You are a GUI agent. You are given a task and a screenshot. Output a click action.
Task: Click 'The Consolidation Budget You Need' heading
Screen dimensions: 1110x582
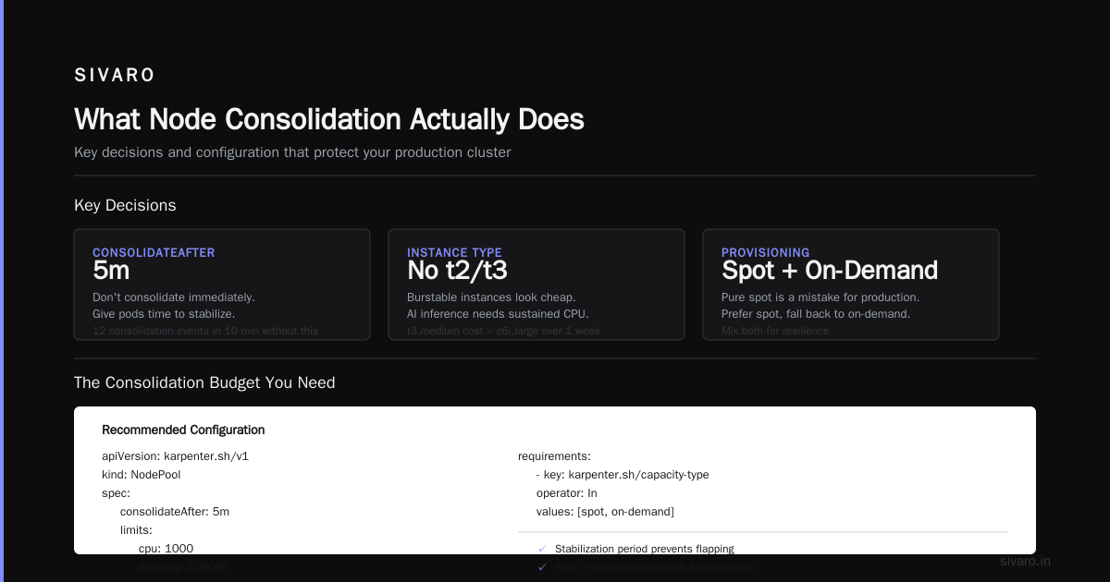[204, 382]
